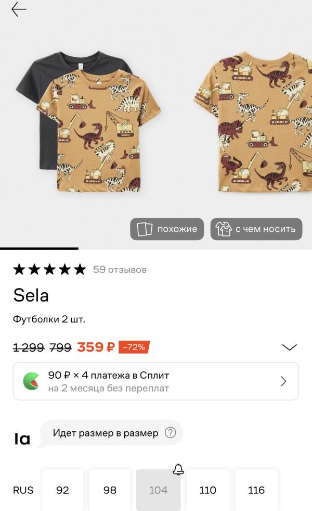The width and height of the screenshot is (312, 511).
Task: Open Split payment details arrow
Action: [283, 381]
